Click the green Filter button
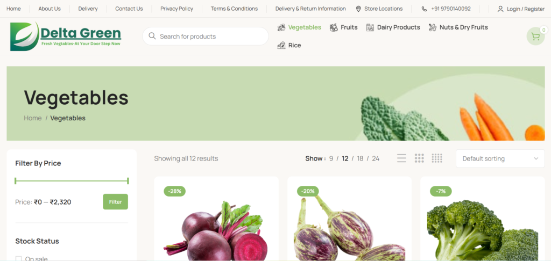 pos(115,202)
